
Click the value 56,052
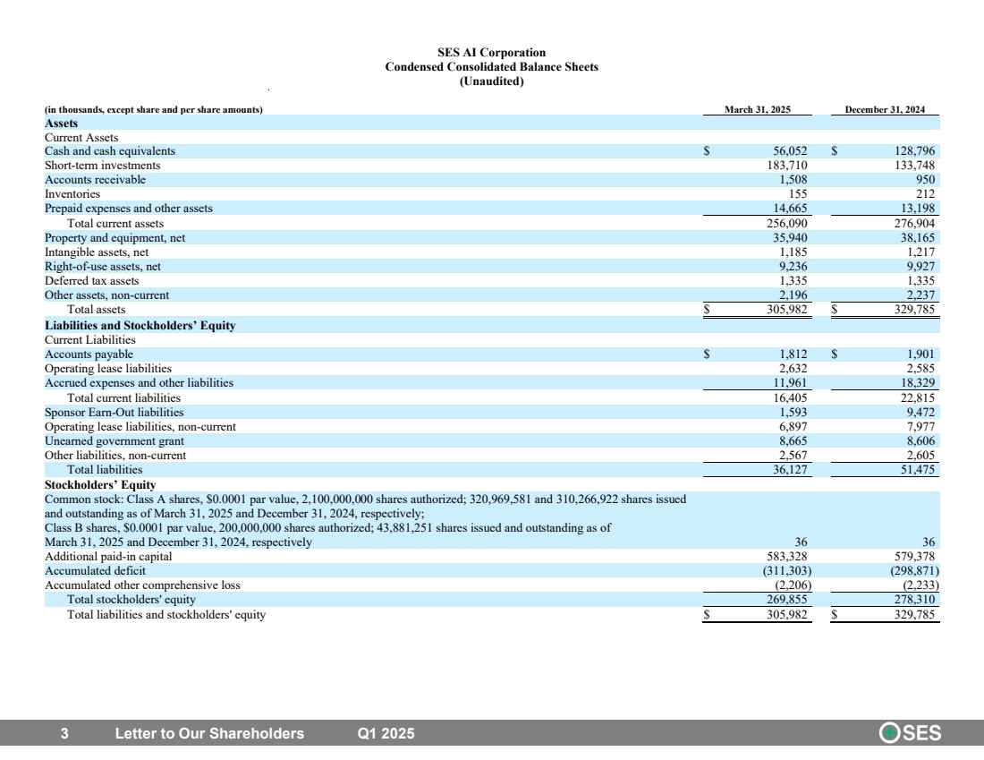point(790,150)
